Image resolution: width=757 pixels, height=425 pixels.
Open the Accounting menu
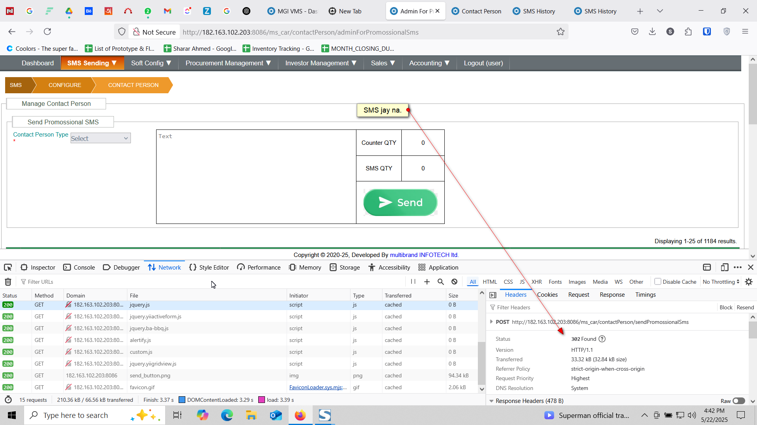coord(429,63)
